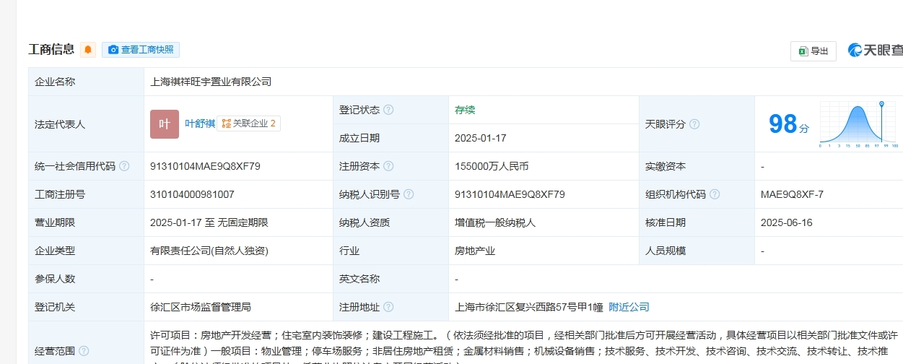Click help icon next to 天眼评分
The width and height of the screenshot is (903, 364).
(694, 124)
